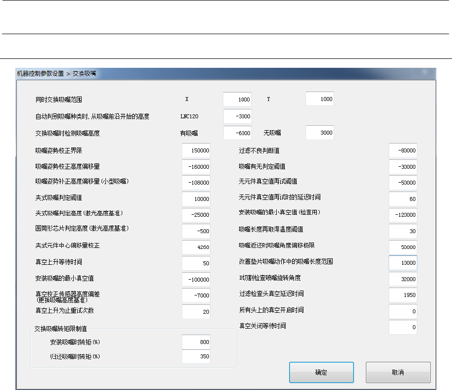Edit the 吸嘴姿势补正高度偏移量(小型吸嘴) field
This screenshot has width=452, height=390.
tap(196, 183)
